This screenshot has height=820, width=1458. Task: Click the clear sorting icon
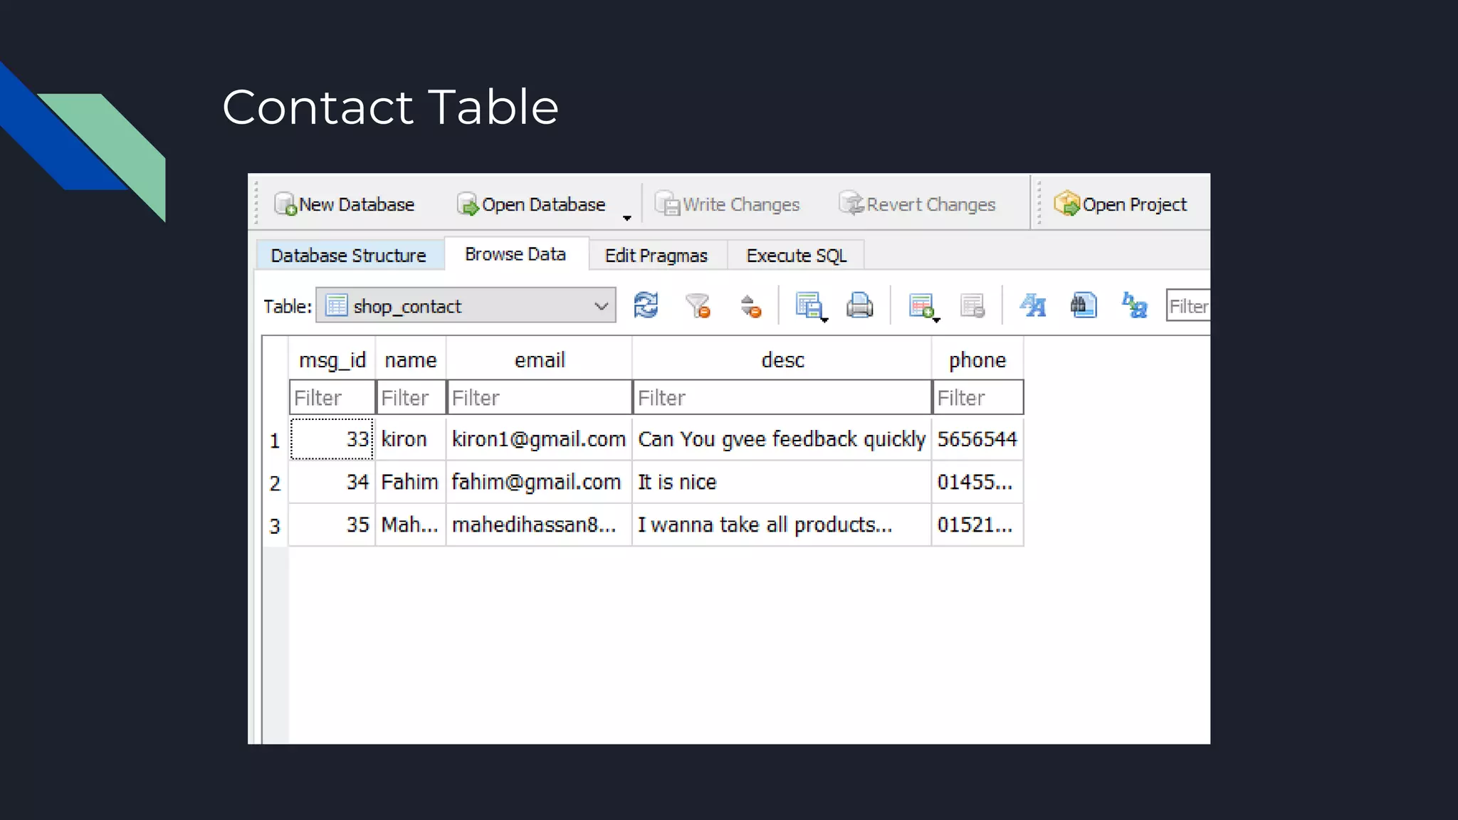(x=750, y=306)
